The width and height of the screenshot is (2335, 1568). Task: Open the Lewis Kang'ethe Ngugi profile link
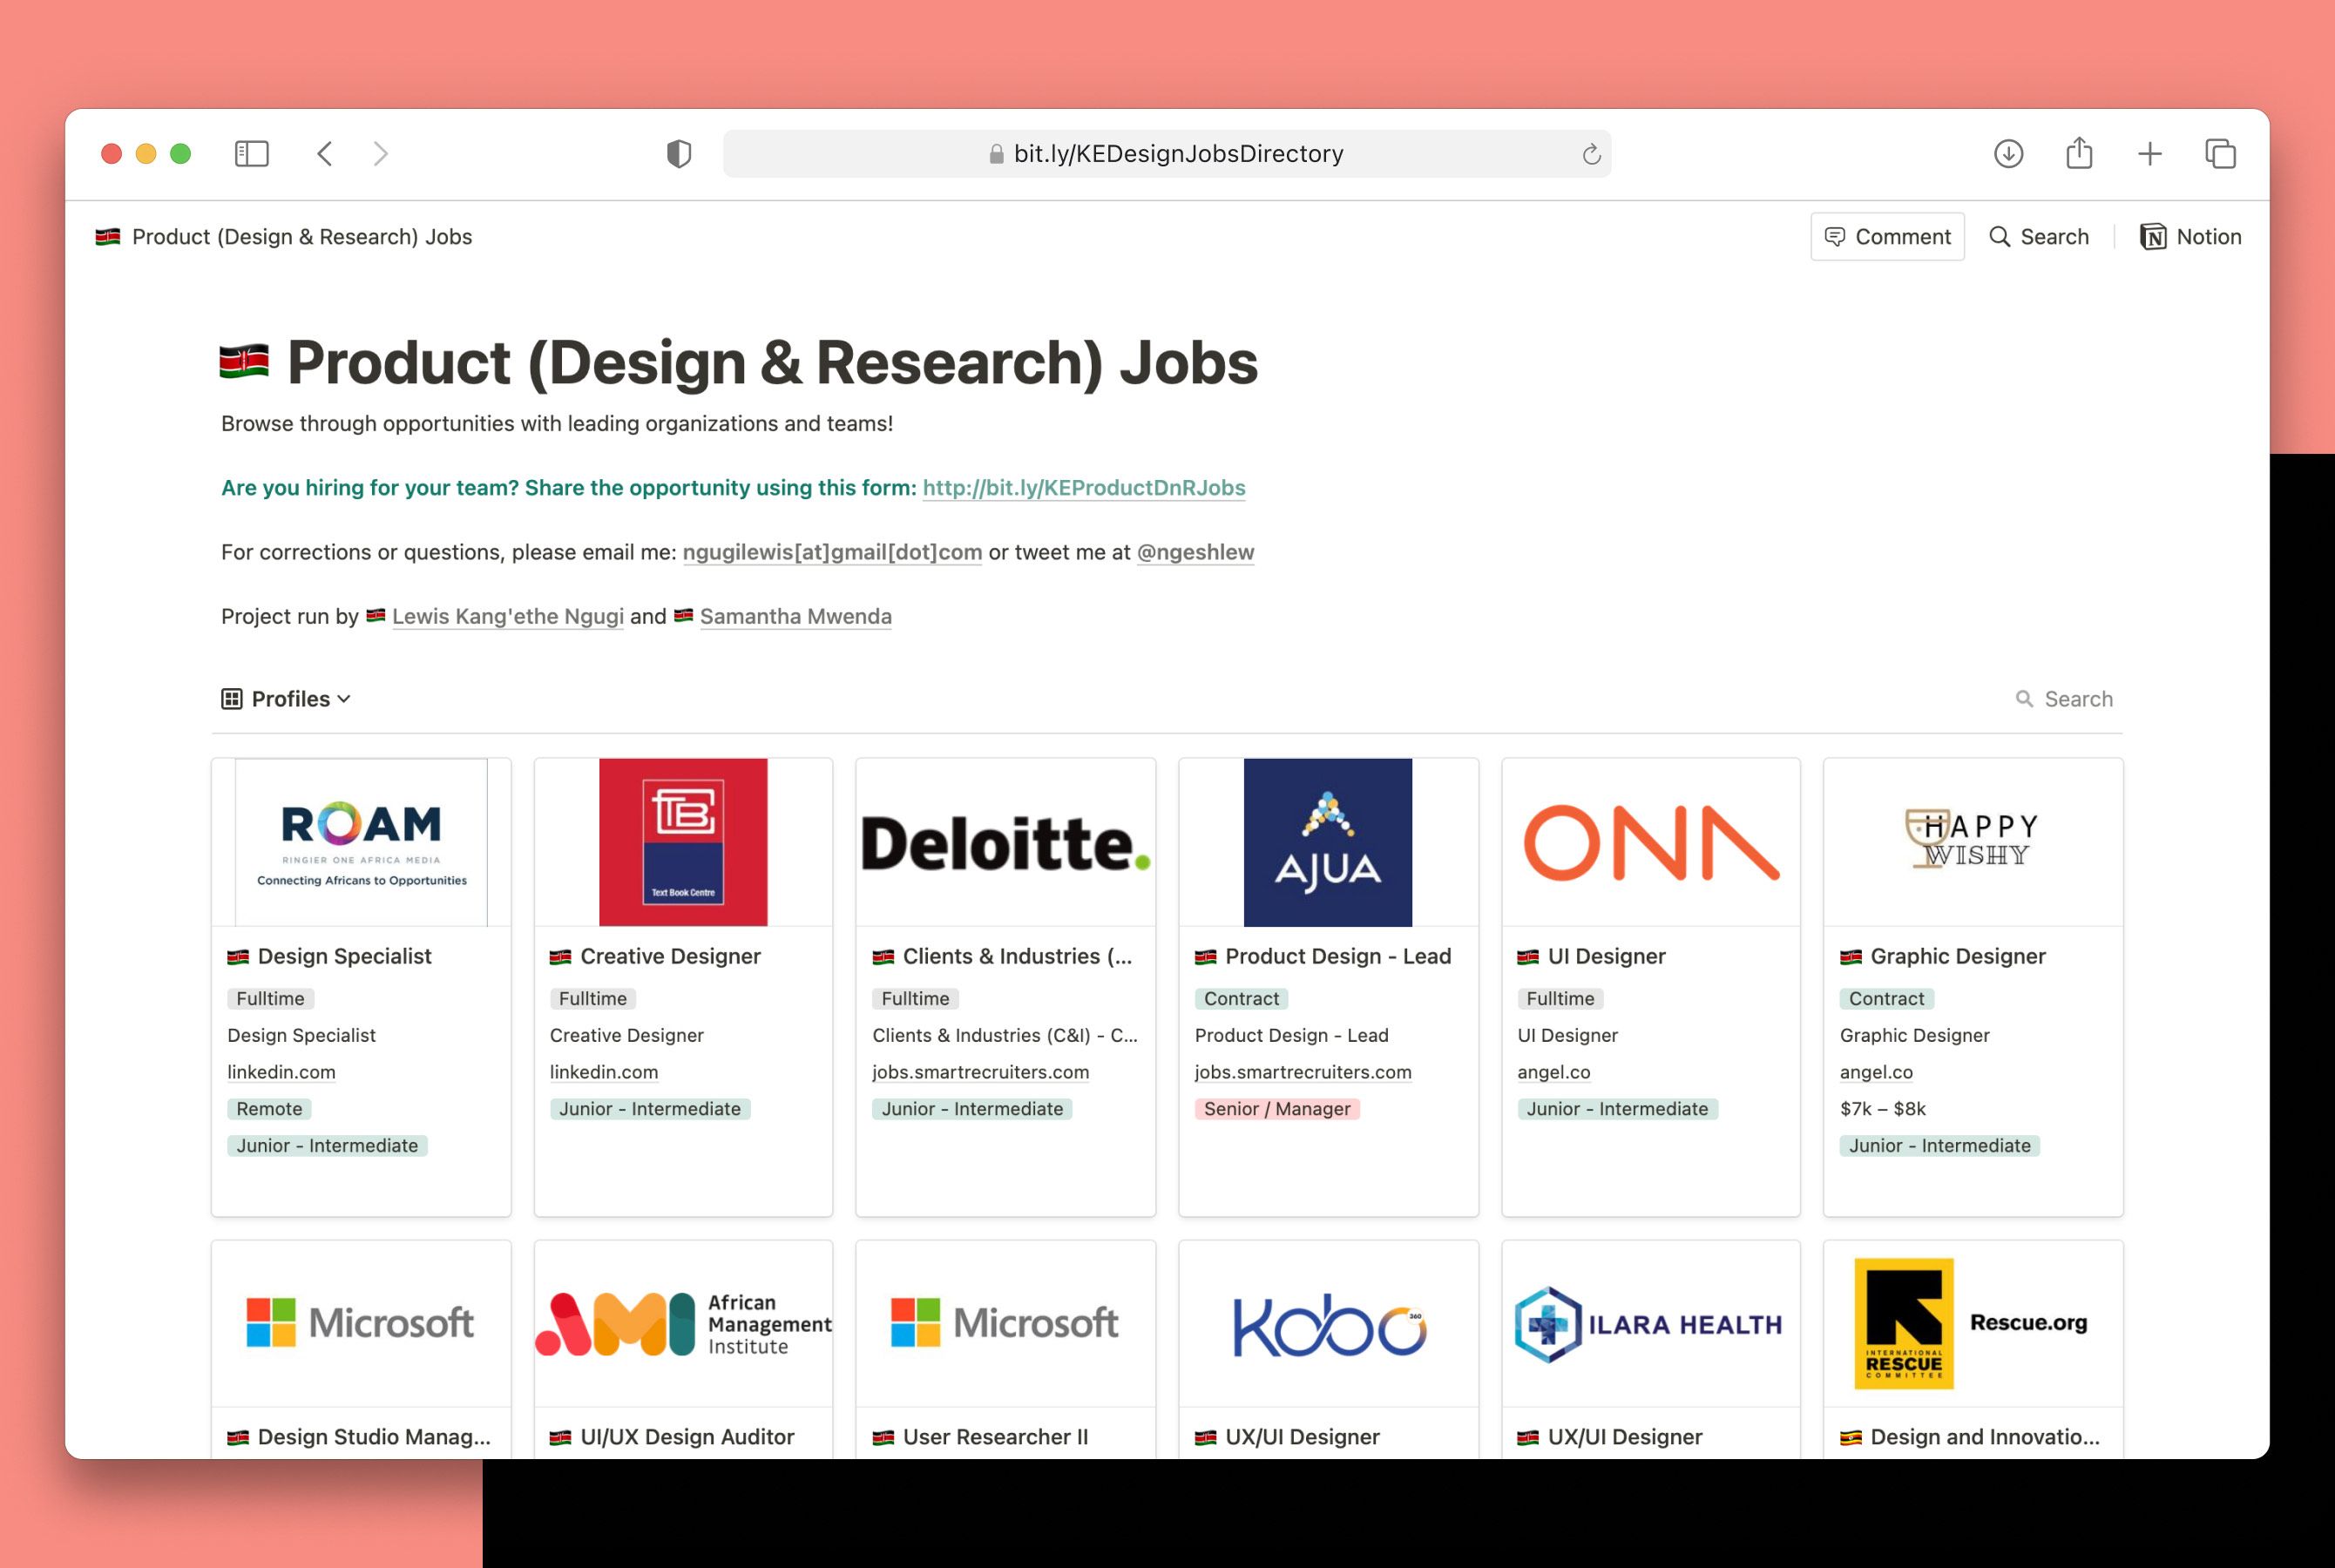click(x=507, y=616)
